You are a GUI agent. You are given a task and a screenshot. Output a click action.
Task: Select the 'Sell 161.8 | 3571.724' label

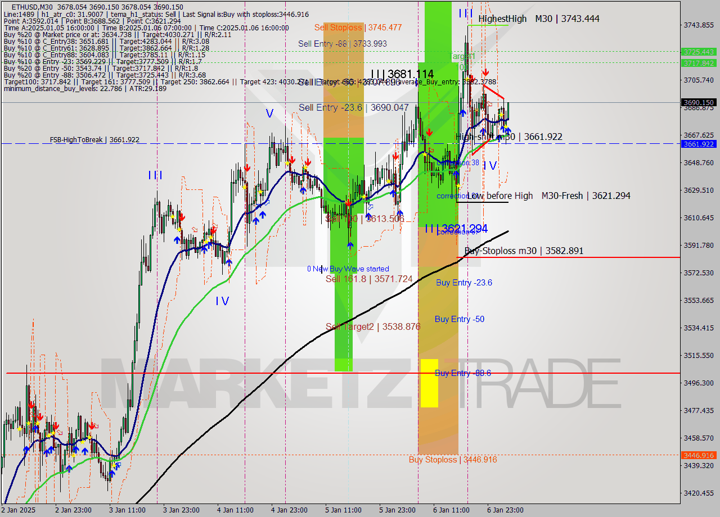click(369, 279)
